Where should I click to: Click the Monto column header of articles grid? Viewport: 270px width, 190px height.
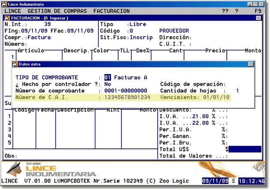[x=253, y=51]
